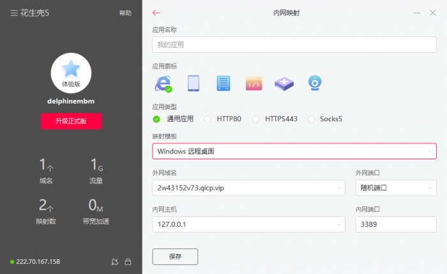Expand the 外网域名 2w43152v73.qicp.vip dropdown
This screenshot has height=274, width=447.
coord(248,188)
